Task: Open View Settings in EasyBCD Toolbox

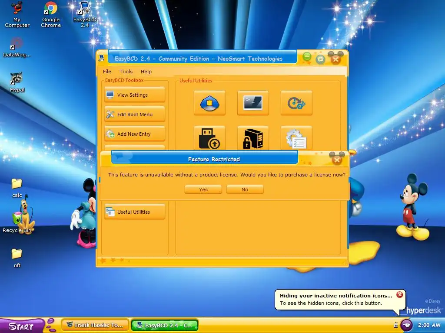Action: 135,95
